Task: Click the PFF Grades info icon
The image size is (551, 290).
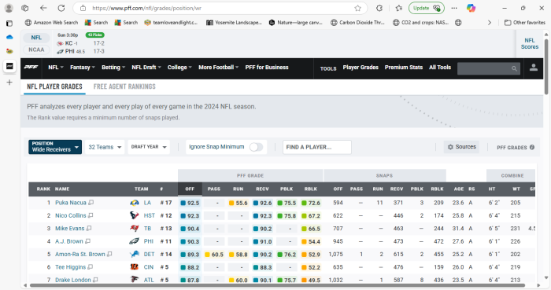Action: click(x=532, y=147)
